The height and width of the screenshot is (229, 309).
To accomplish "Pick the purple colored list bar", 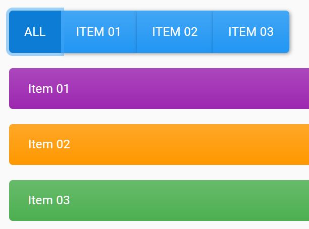I will point(159,88).
